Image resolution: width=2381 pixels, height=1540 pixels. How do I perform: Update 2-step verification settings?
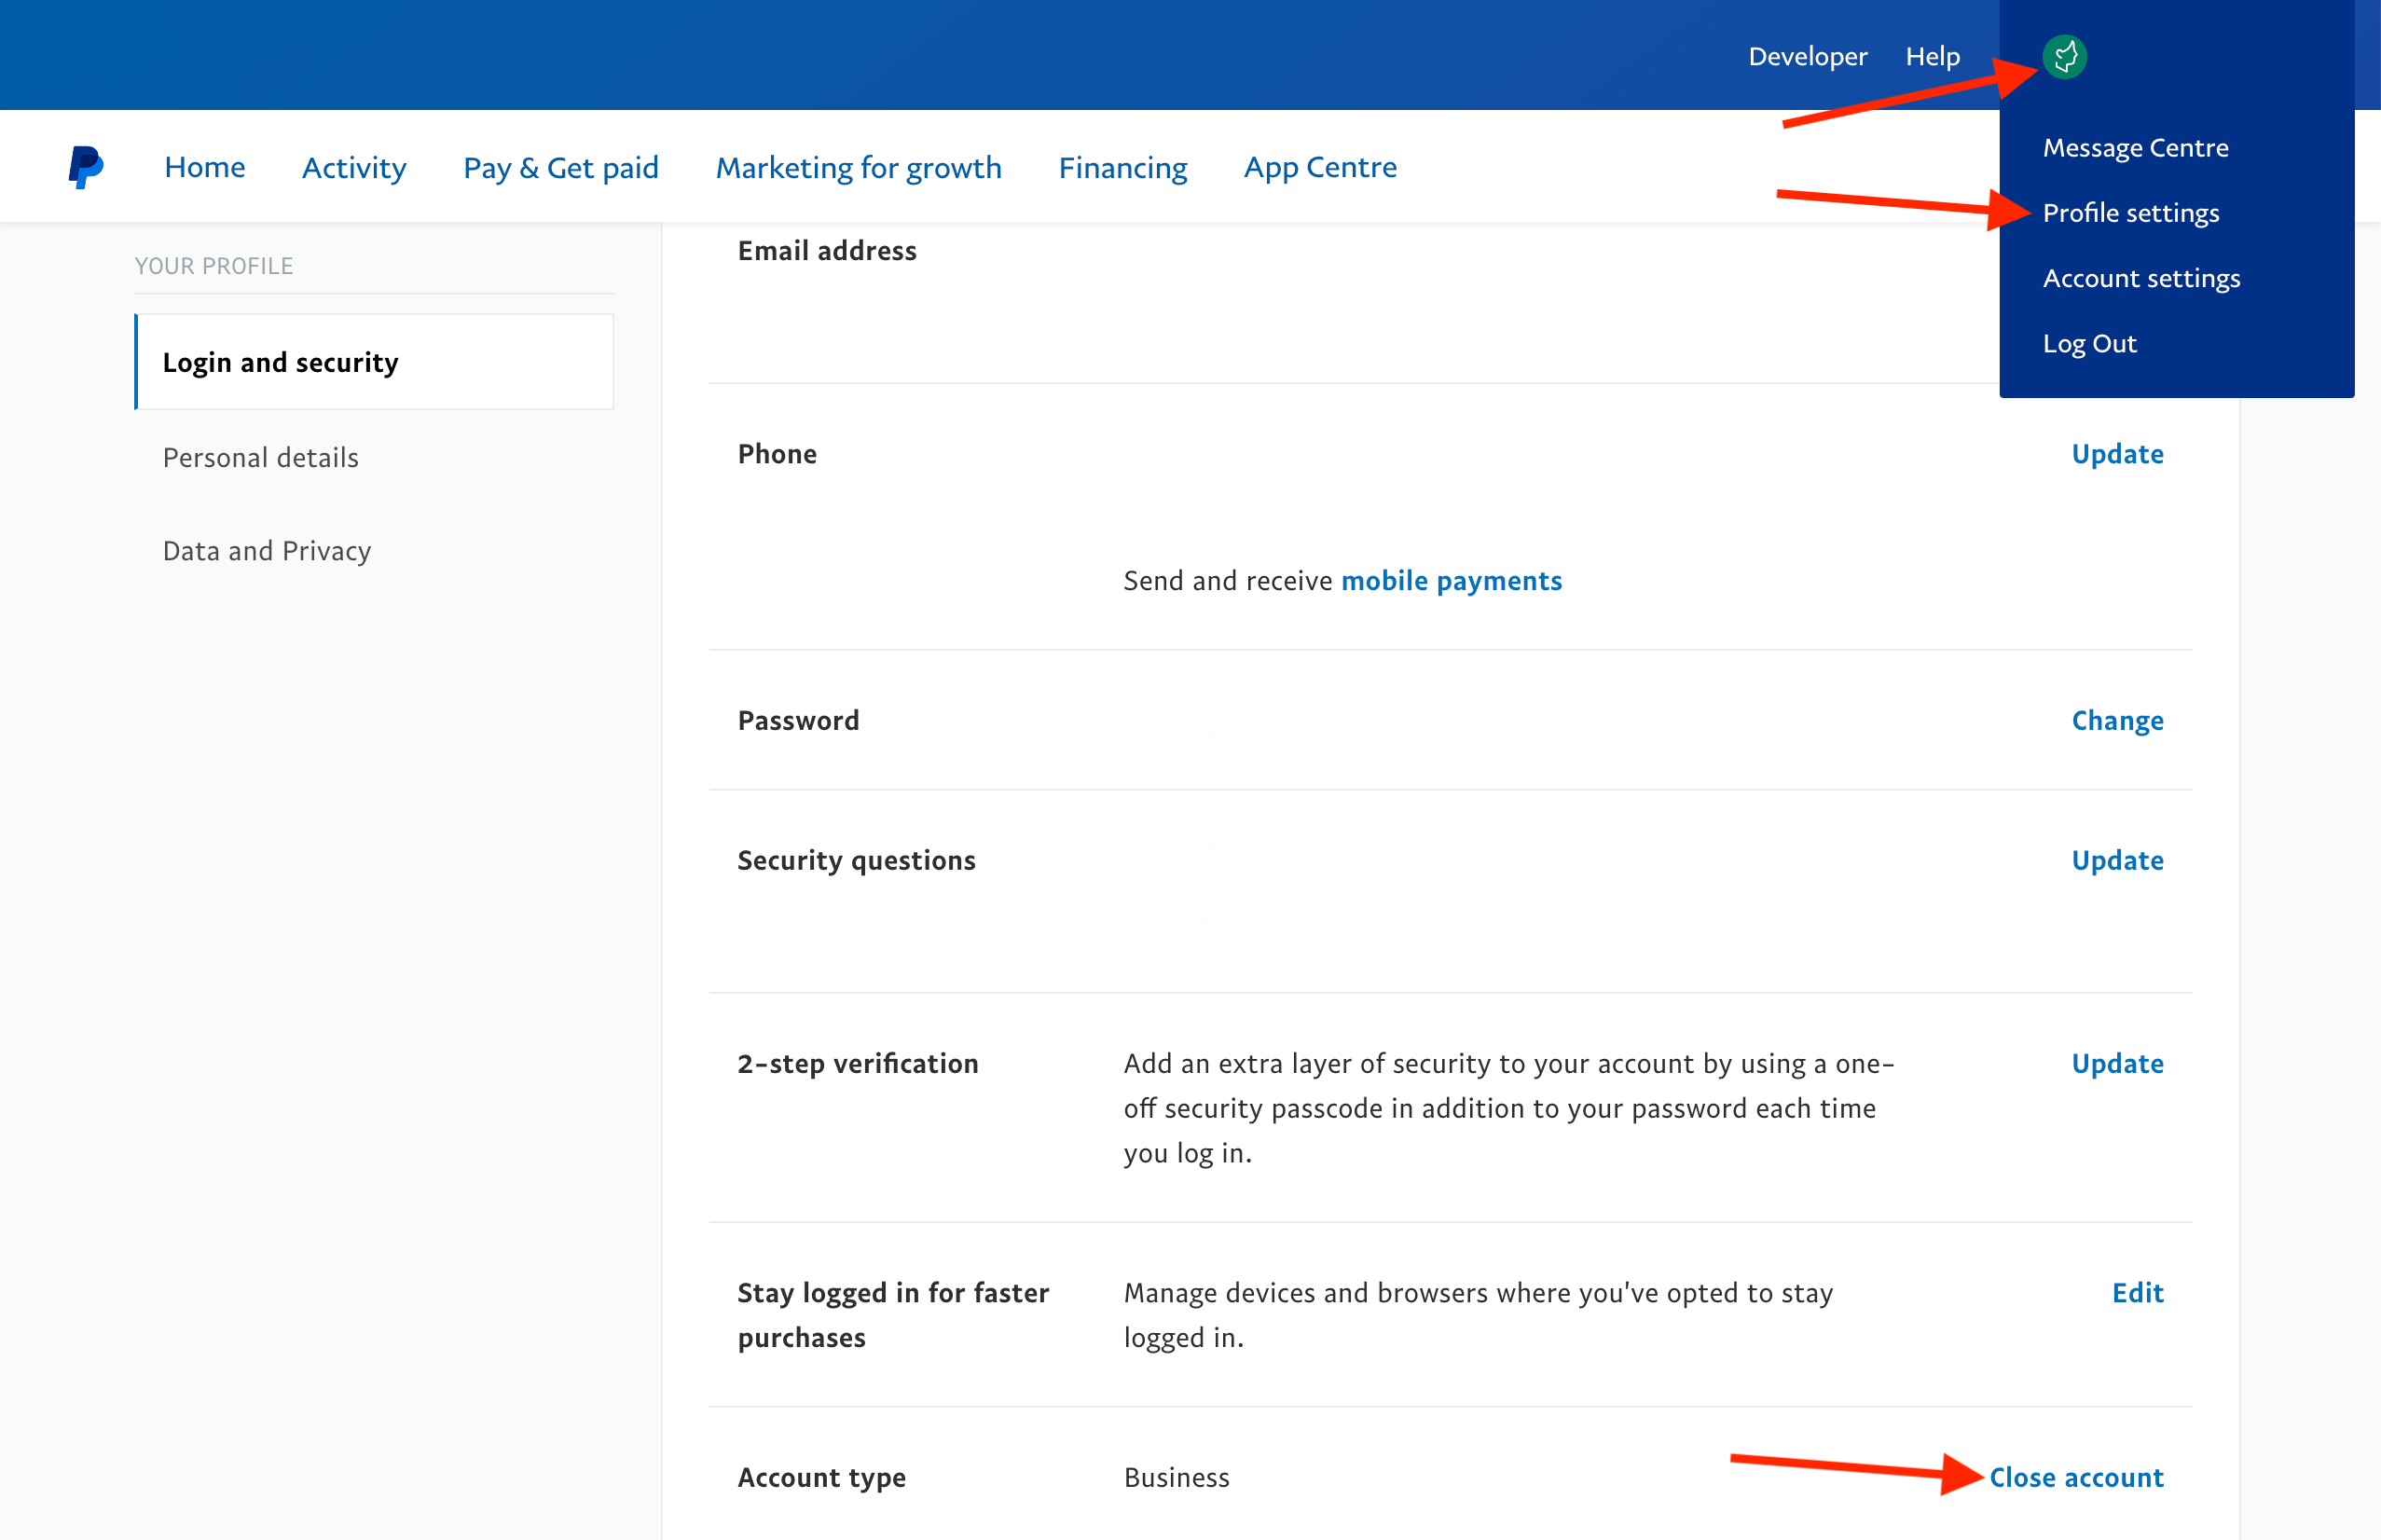pyautogui.click(x=2117, y=1063)
